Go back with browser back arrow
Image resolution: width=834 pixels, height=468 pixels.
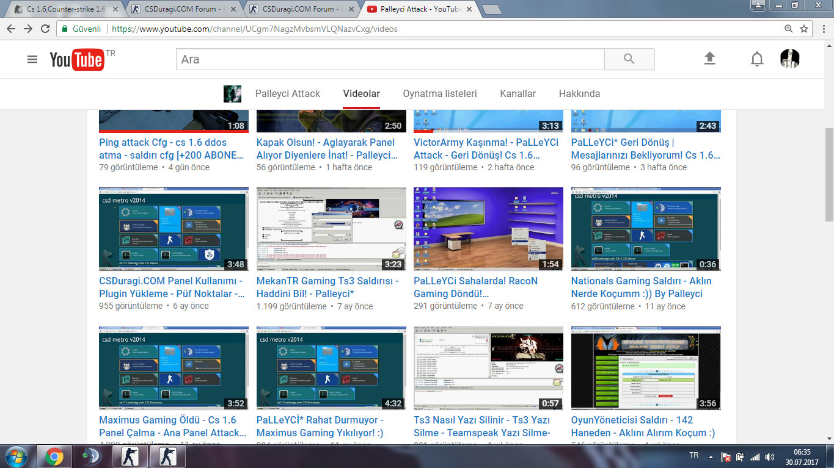tap(12, 29)
